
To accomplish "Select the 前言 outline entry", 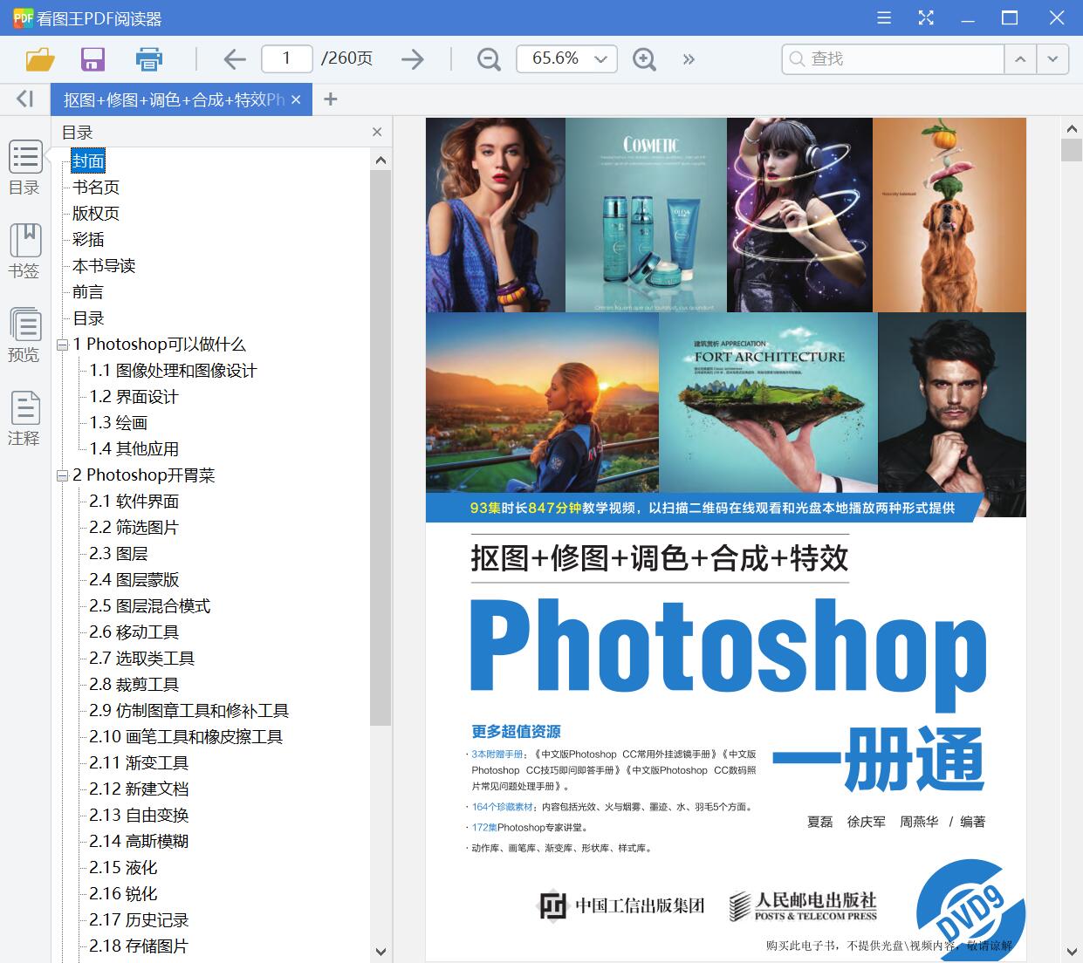I will (x=88, y=292).
